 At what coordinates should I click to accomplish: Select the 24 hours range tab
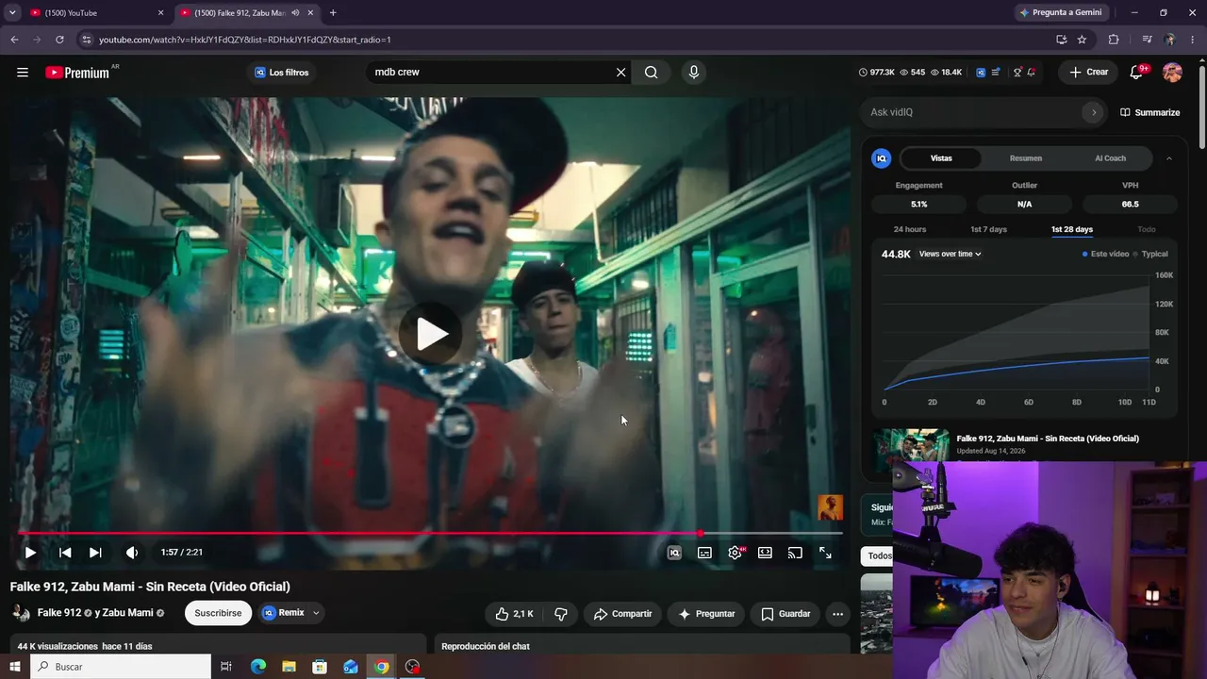[x=910, y=229]
